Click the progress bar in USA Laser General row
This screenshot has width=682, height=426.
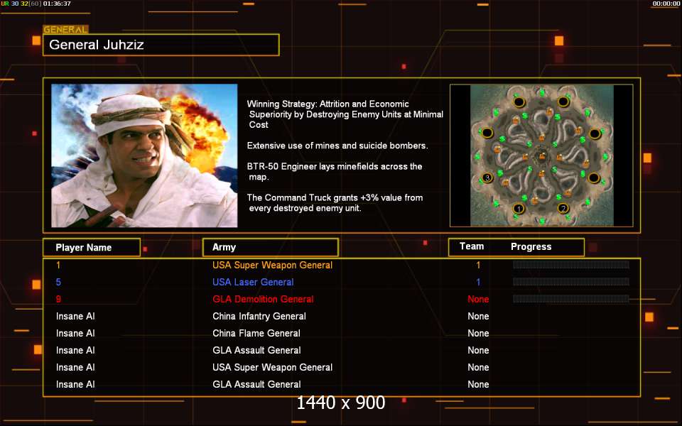pyautogui.click(x=570, y=282)
